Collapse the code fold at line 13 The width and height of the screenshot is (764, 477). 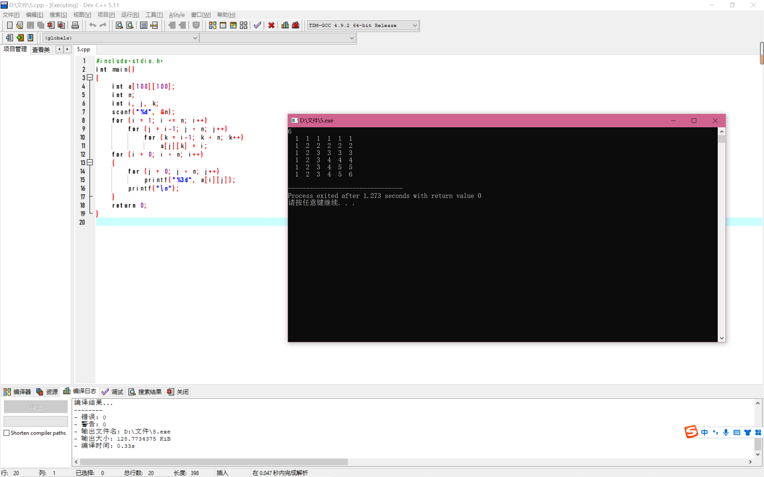(90, 162)
